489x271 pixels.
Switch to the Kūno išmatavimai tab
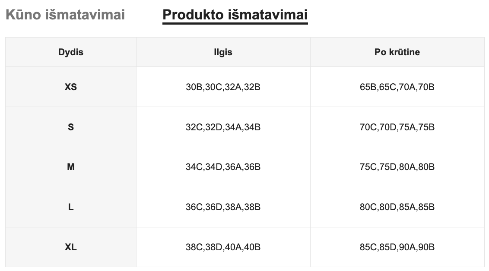65,15
